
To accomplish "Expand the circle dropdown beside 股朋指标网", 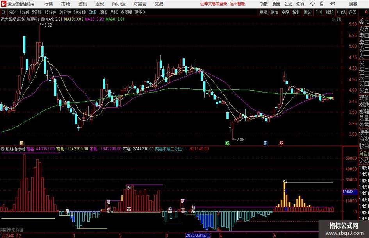I will click(x=3, y=149).
